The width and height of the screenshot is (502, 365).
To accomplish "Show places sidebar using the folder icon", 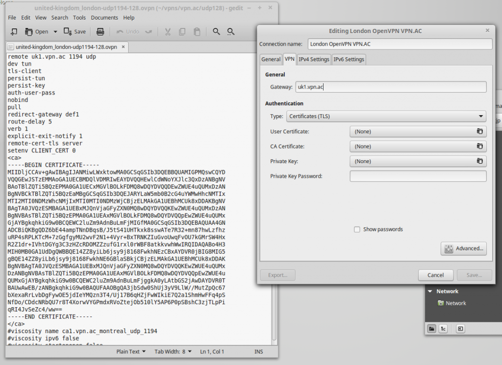I will point(431,329).
